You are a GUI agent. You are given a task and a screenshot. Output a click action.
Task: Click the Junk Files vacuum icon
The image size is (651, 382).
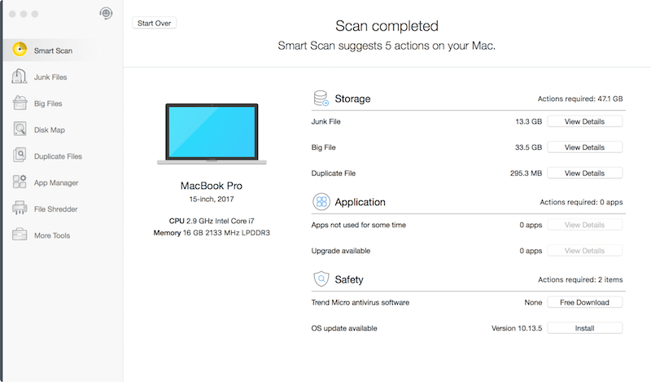[19, 77]
